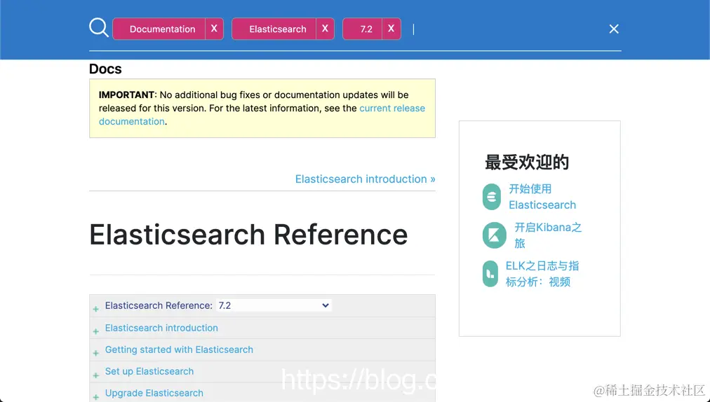Open Upgrade Elasticsearch page

[x=154, y=393]
